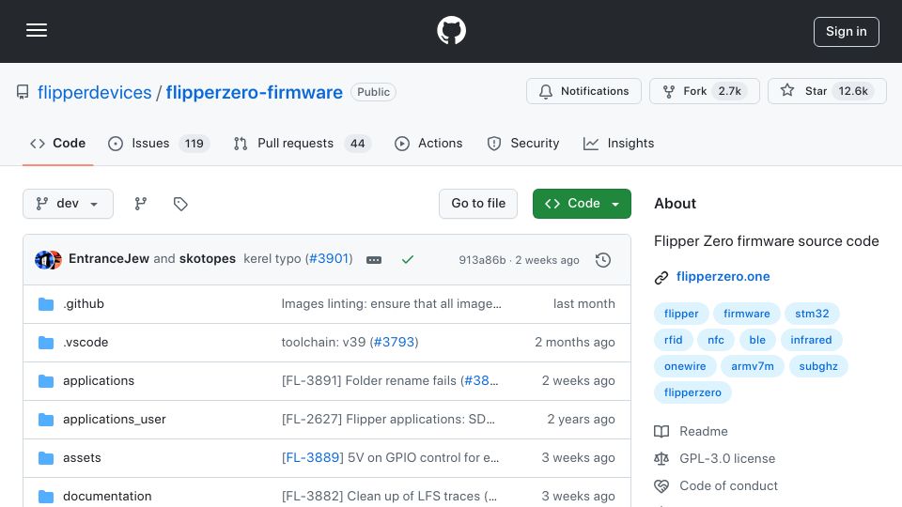This screenshot has height=507, width=902.
Task: Open the .github folder
Action: [84, 303]
